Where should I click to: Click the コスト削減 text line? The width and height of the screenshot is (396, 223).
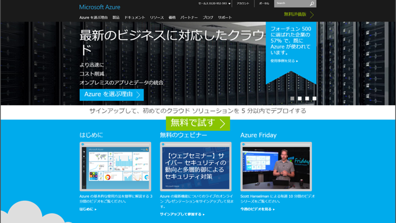click(x=92, y=74)
